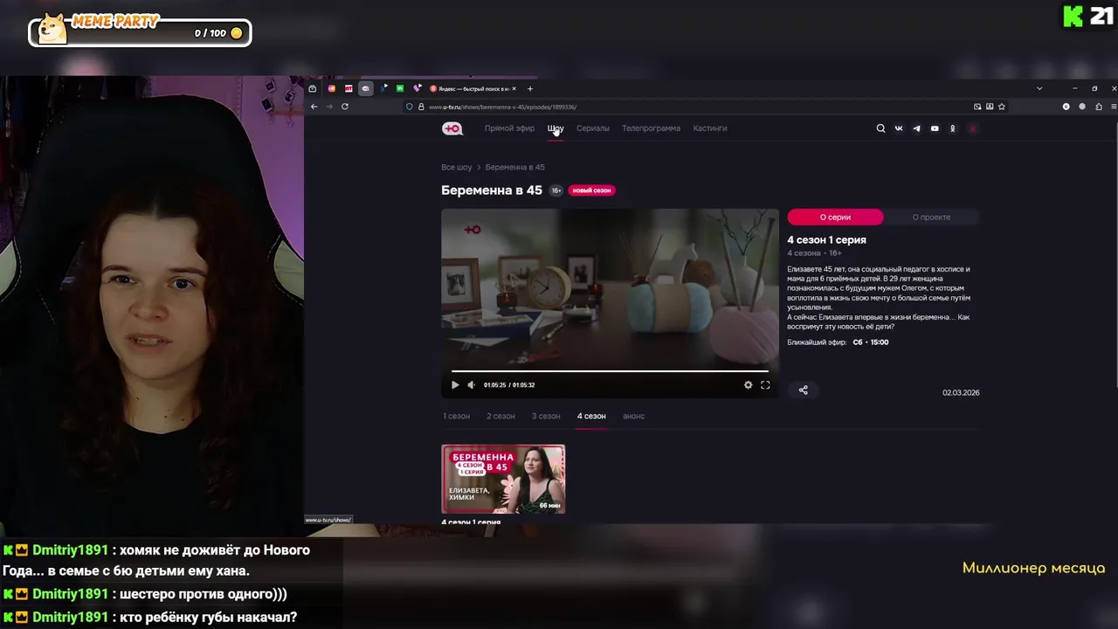Viewport: 1118px width, 629px height.
Task: Open the browser tab list dropdown
Action: [1039, 88]
